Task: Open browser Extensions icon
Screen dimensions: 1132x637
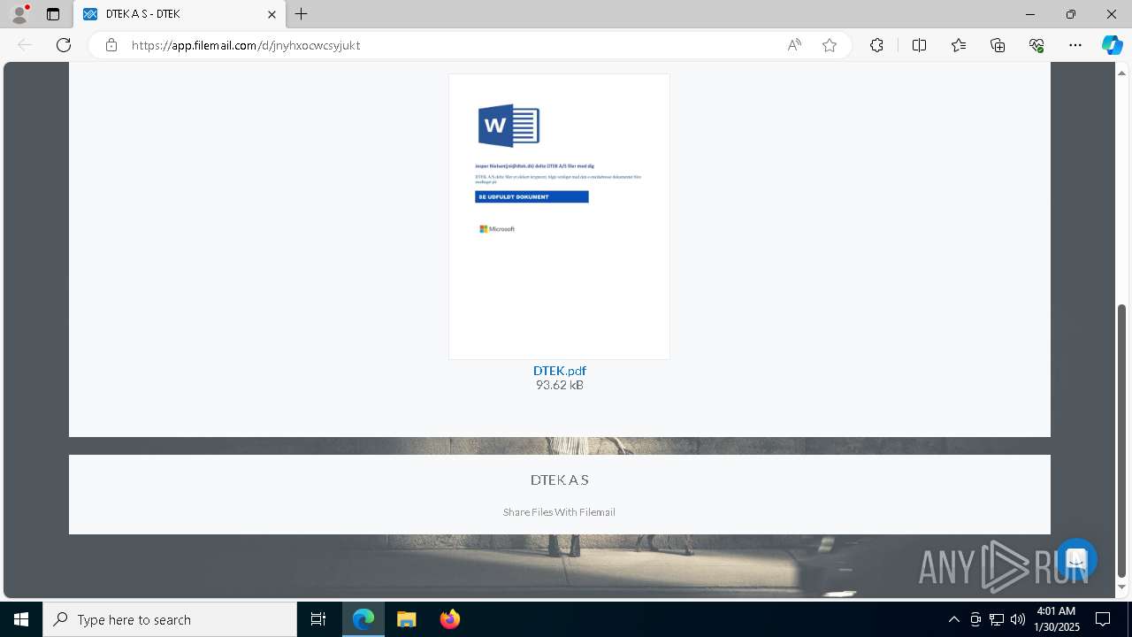Action: pyautogui.click(x=876, y=45)
